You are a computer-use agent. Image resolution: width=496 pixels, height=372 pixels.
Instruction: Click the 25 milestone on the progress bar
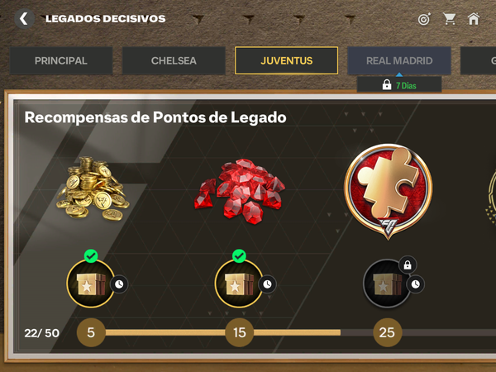click(387, 332)
